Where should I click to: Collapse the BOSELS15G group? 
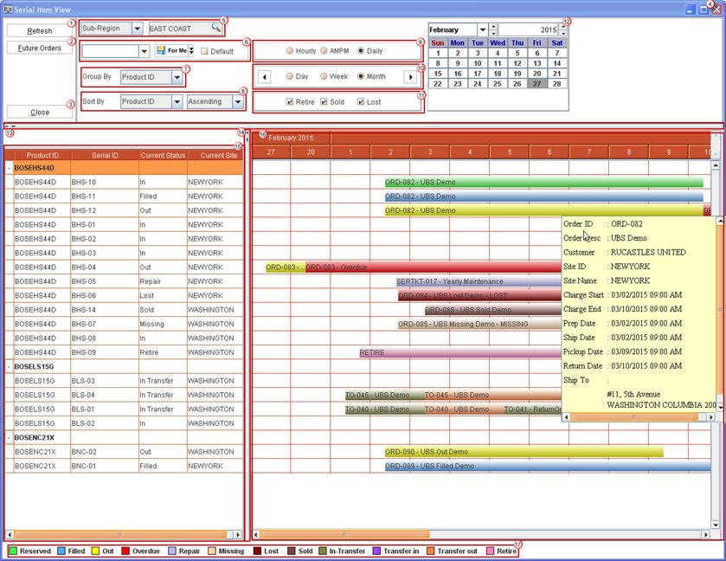pyautogui.click(x=10, y=366)
